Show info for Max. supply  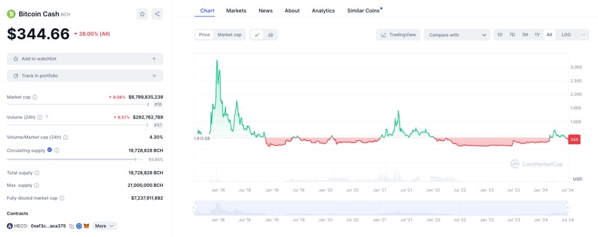[x=36, y=186]
